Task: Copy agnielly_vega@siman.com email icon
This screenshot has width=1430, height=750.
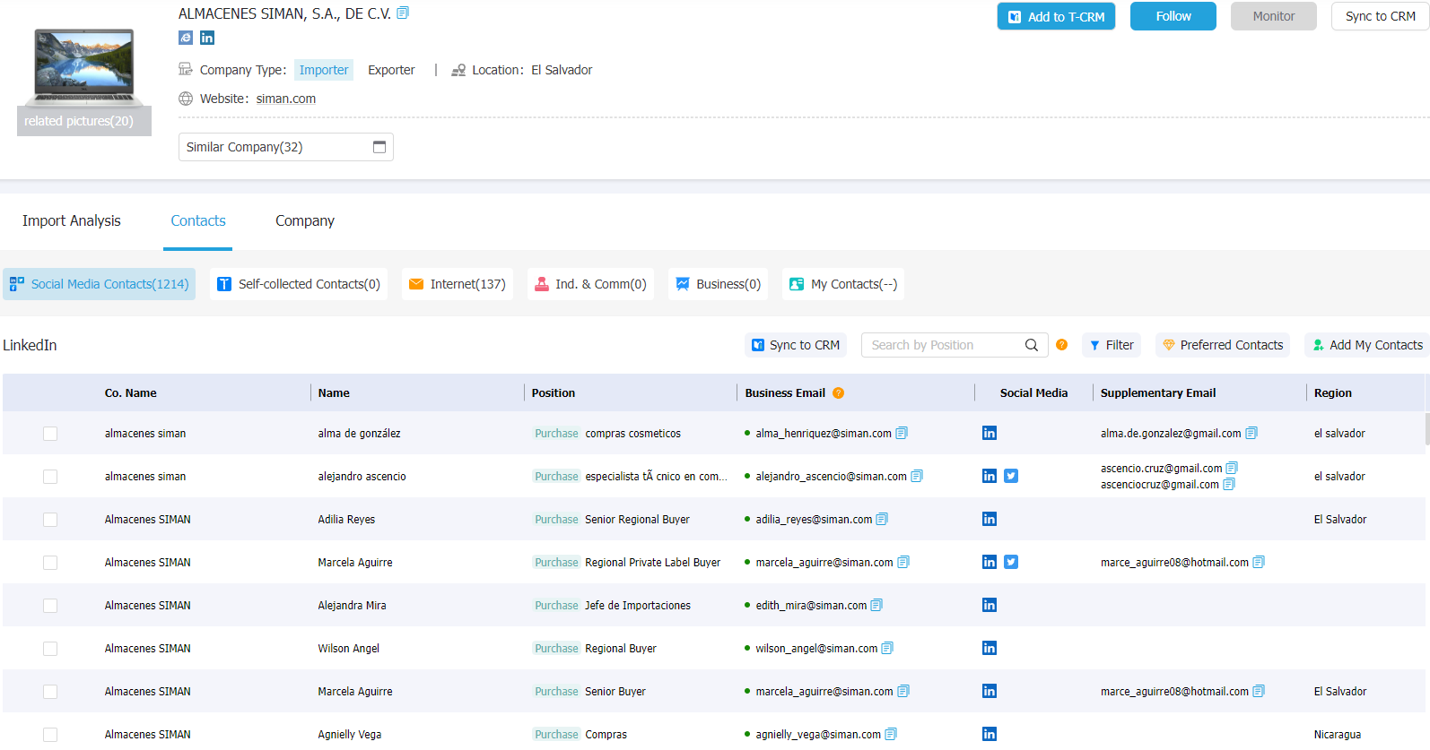Action: [x=891, y=734]
